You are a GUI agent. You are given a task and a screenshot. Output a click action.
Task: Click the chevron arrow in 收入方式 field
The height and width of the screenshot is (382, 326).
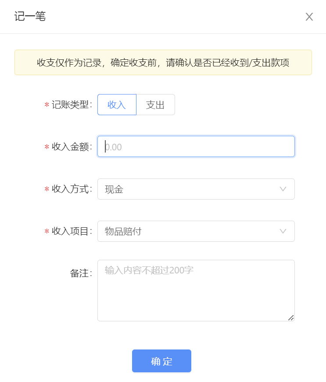(283, 189)
